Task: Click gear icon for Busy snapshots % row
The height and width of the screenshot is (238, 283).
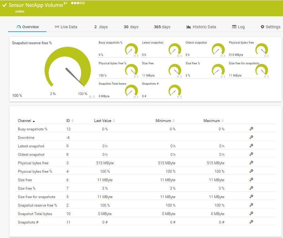Action: pyautogui.click(x=251, y=129)
